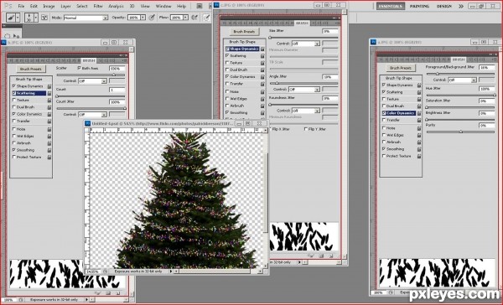Image resolution: width=503 pixels, height=305 pixels.
Task: Switch to the Painting workspace
Action: [419, 6]
